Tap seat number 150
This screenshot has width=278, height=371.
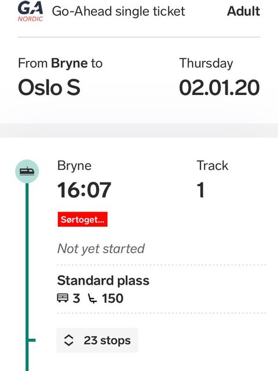(112, 298)
